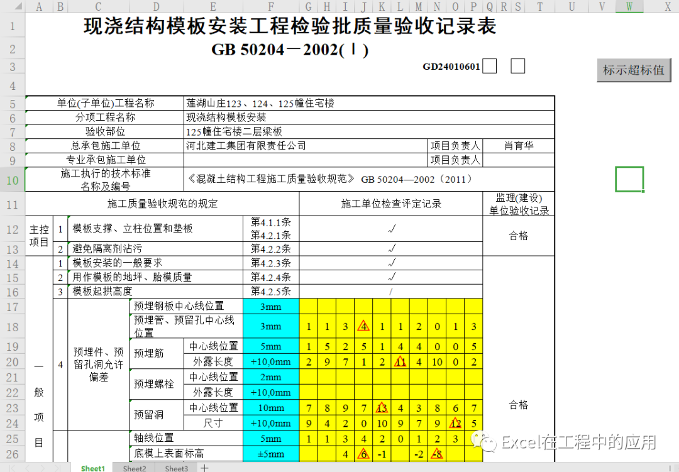The image size is (679, 472).
Task: Select the cell 第4.2.5条
Action: click(271, 292)
